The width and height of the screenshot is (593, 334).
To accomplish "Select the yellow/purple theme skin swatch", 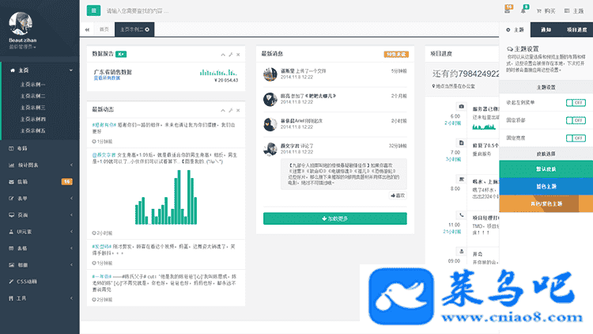I will click(x=546, y=203).
